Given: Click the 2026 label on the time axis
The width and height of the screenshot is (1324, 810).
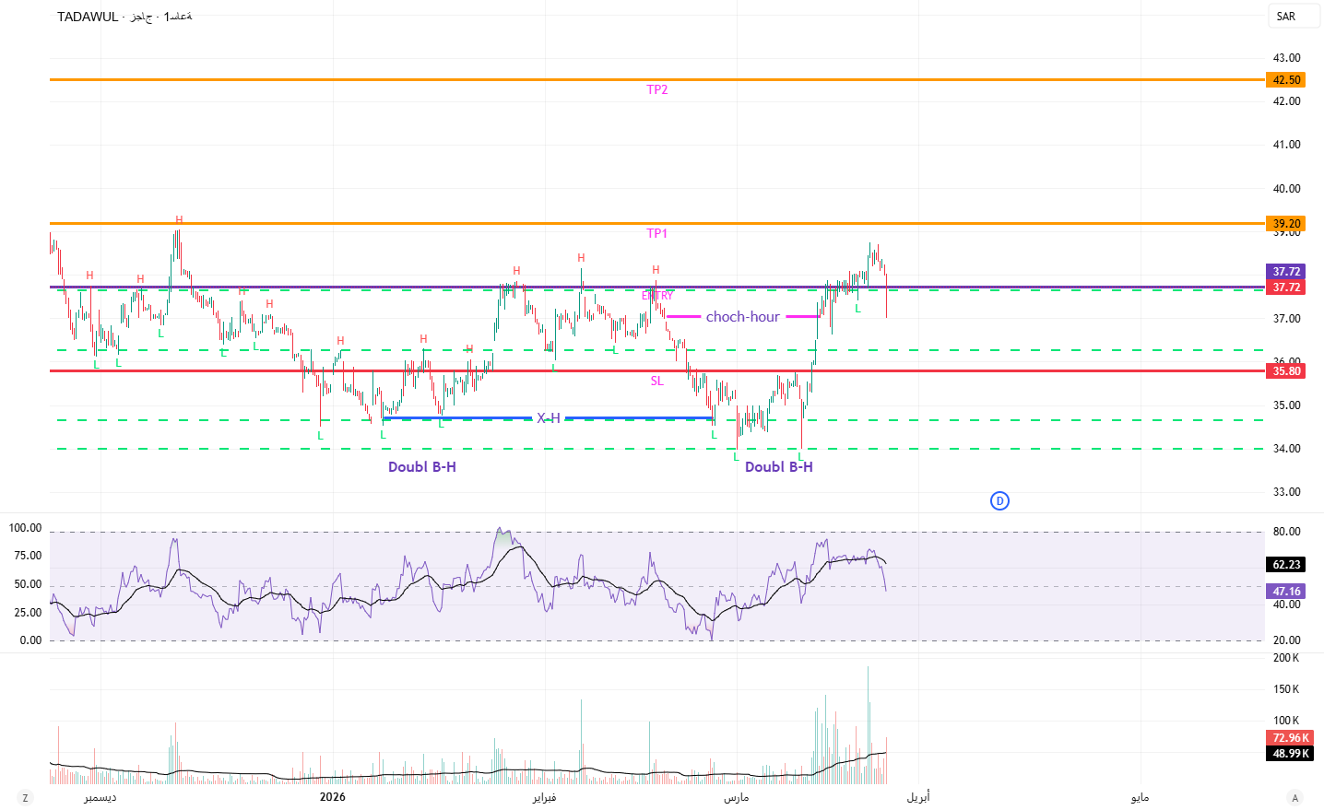Looking at the screenshot, I should coord(332,797).
